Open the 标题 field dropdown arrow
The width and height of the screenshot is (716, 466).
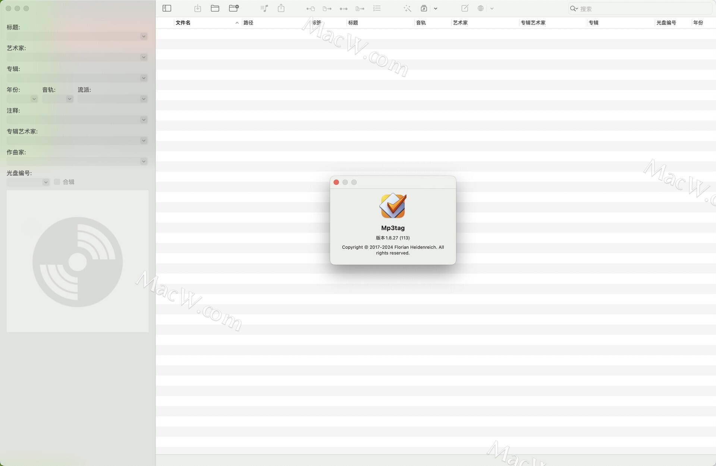coord(144,37)
